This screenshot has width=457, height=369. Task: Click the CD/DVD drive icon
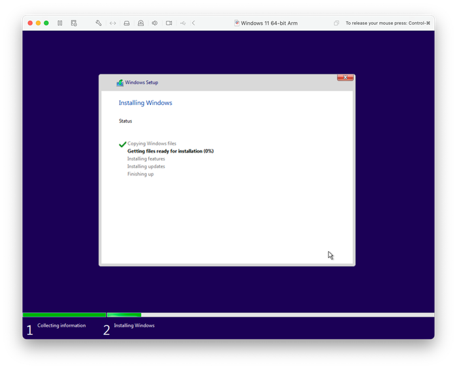[x=141, y=23]
